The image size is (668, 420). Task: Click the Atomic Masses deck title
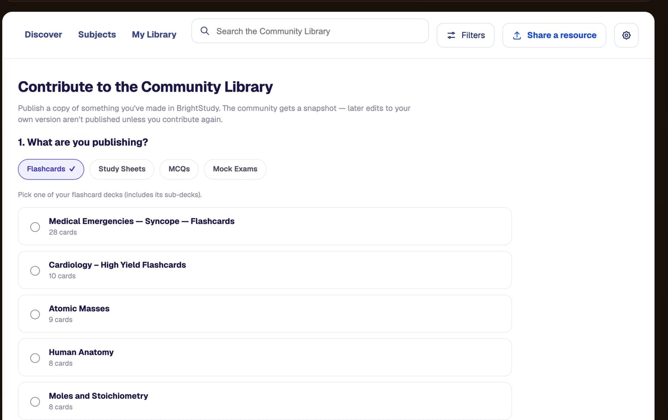[79, 308]
